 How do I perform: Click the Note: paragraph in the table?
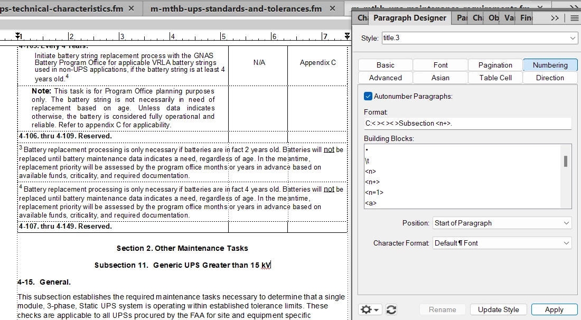pyautogui.click(x=123, y=108)
